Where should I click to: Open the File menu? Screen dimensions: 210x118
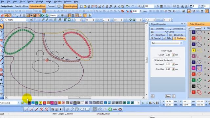[x=3, y=1]
